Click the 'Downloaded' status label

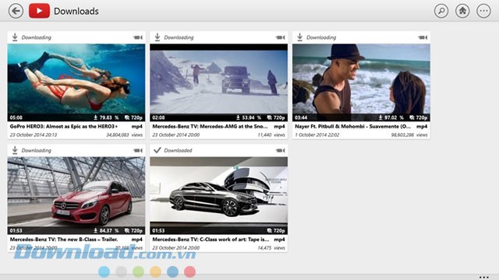(x=178, y=150)
